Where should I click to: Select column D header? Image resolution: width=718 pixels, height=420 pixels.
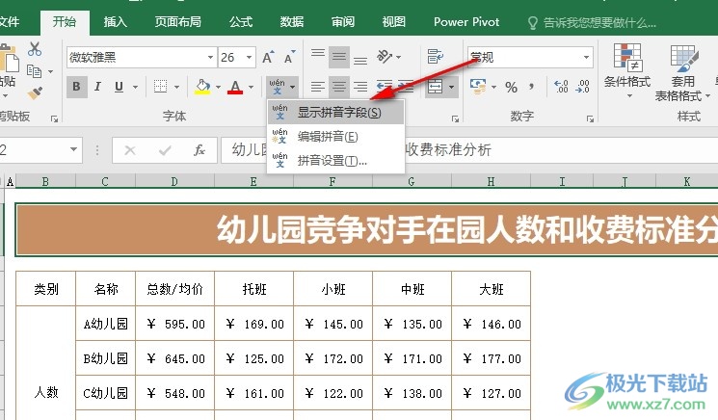[x=174, y=182]
